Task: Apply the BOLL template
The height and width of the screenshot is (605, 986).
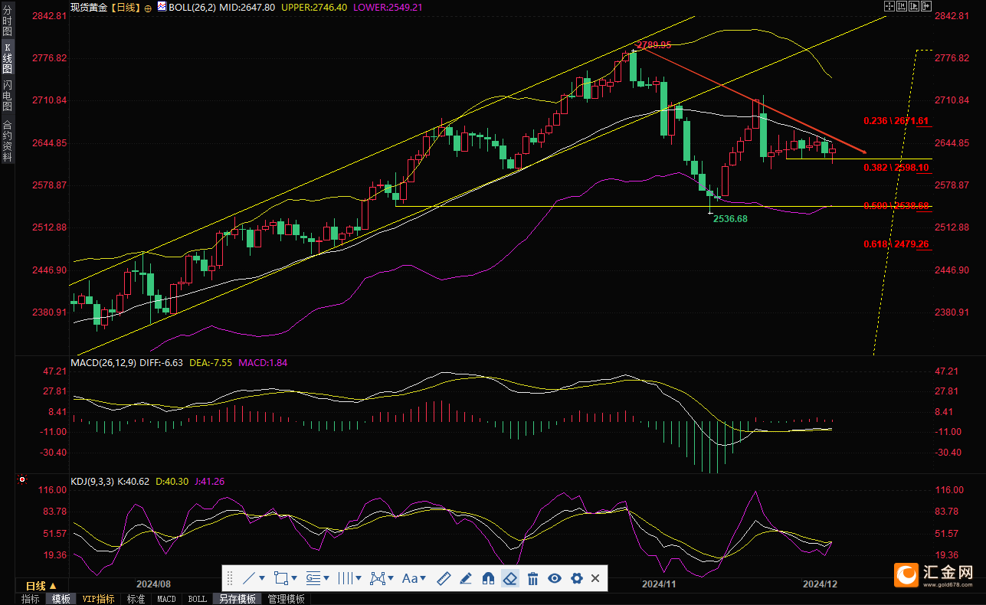Action: pyautogui.click(x=197, y=599)
